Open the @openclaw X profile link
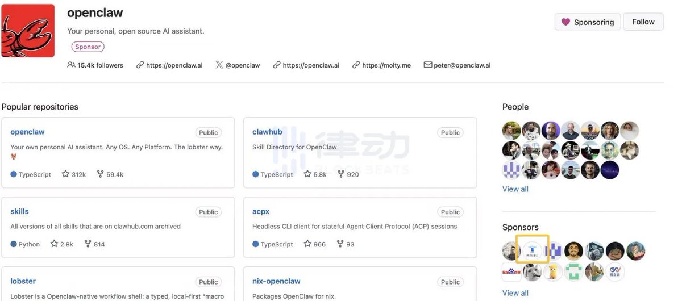The width and height of the screenshot is (682, 301). click(238, 65)
